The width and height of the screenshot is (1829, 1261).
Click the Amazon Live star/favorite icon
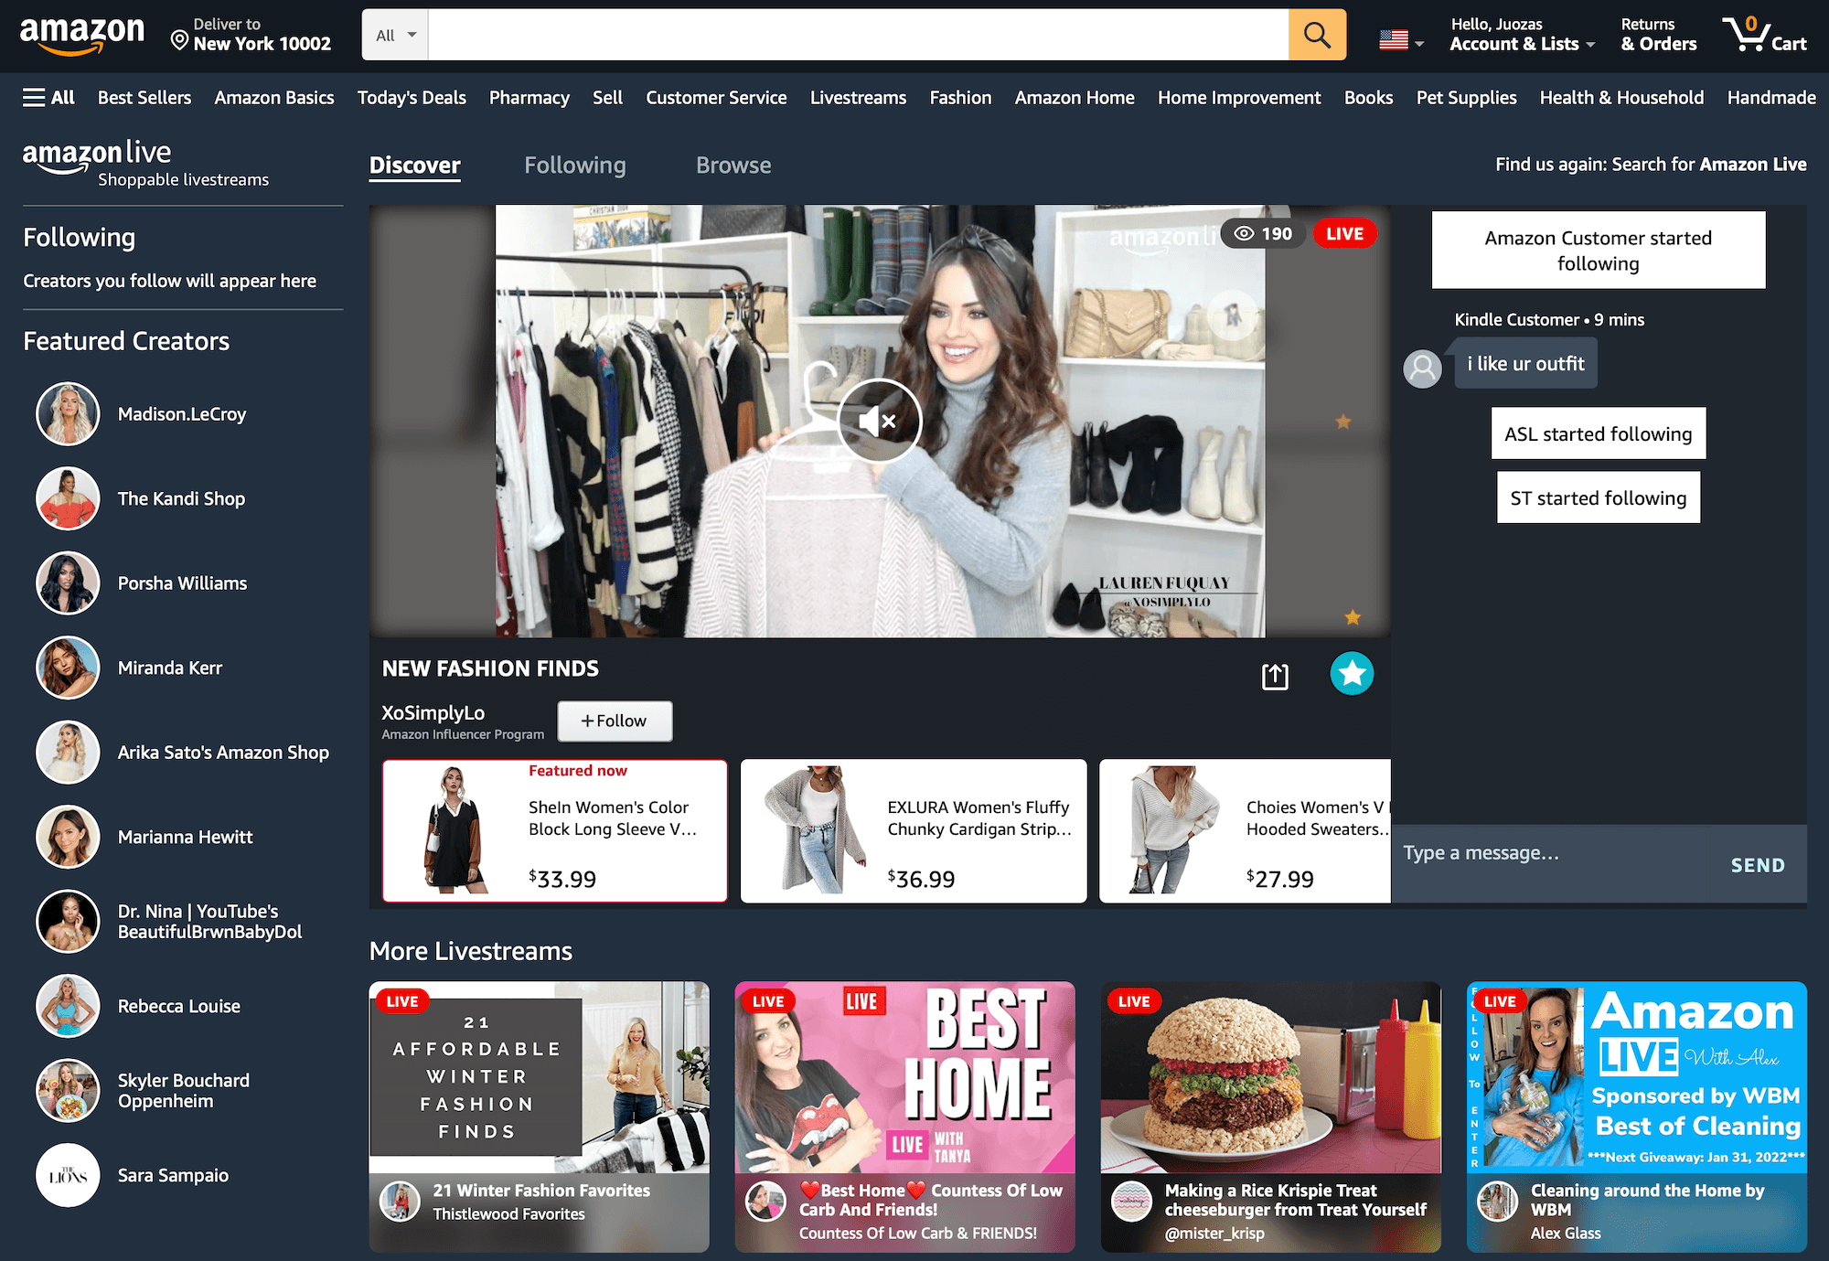click(x=1351, y=674)
